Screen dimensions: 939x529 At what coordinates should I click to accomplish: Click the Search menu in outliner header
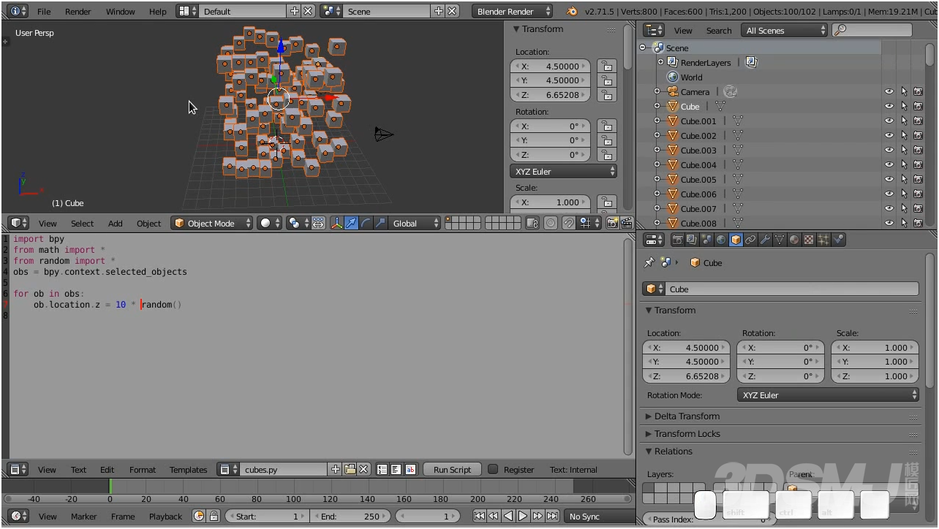point(719,31)
